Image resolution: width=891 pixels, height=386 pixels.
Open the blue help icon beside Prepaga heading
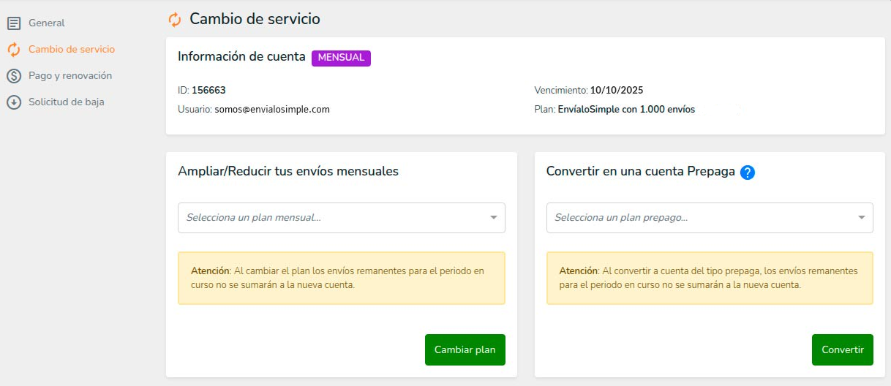pos(747,173)
